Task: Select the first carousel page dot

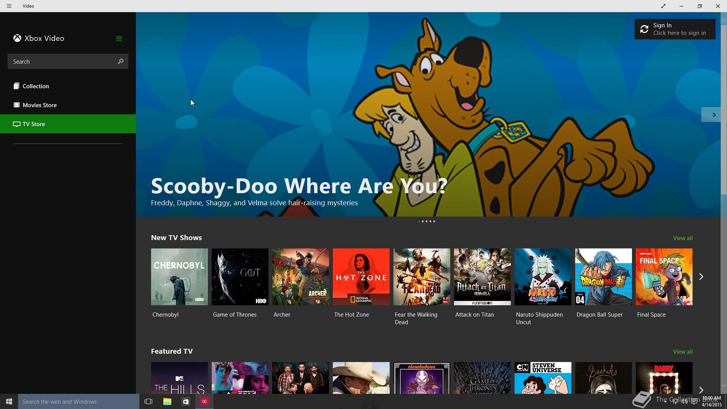Action: (x=419, y=221)
